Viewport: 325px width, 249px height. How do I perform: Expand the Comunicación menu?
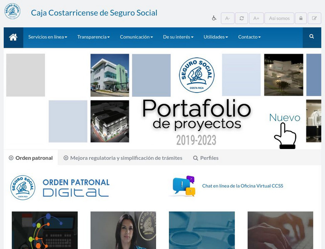[x=137, y=37]
